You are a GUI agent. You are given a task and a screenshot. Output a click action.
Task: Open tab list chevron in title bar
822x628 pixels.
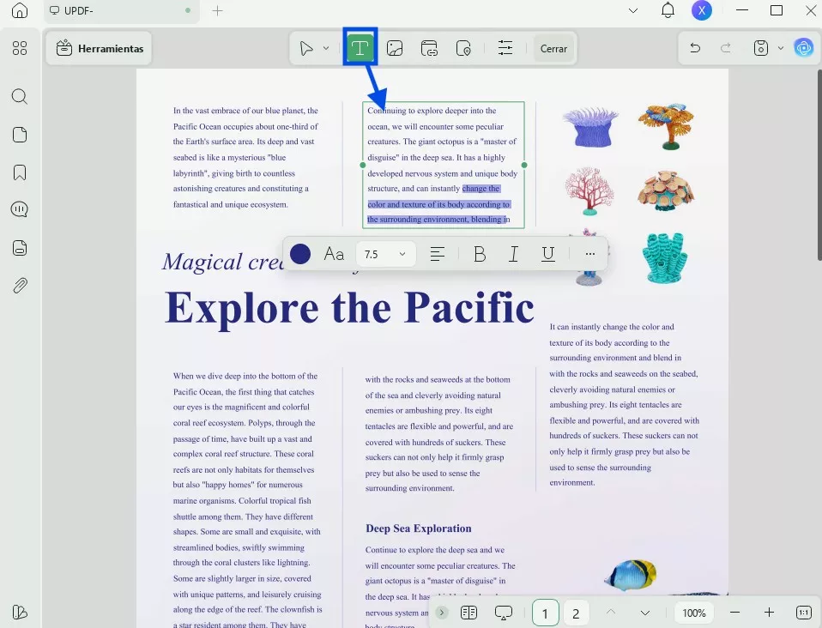coord(633,10)
